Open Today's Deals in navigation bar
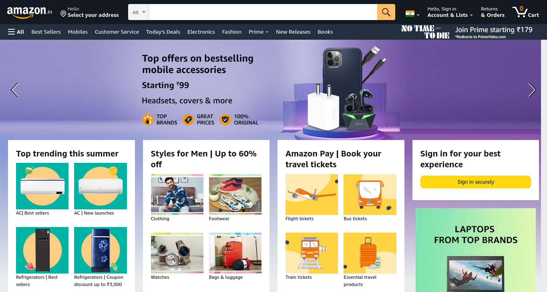Image resolution: width=547 pixels, height=292 pixels. (x=163, y=32)
